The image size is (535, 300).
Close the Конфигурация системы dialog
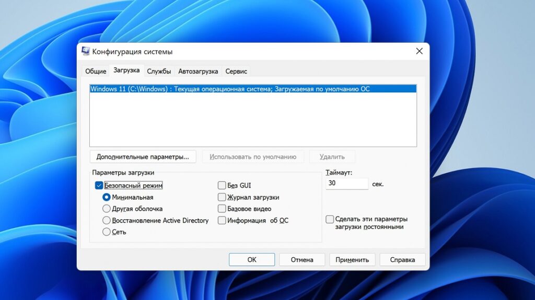420,51
